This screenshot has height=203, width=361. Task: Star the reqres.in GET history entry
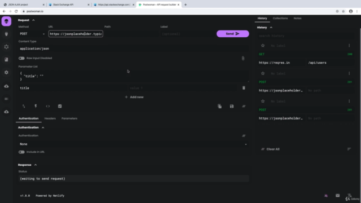[x=263, y=46]
